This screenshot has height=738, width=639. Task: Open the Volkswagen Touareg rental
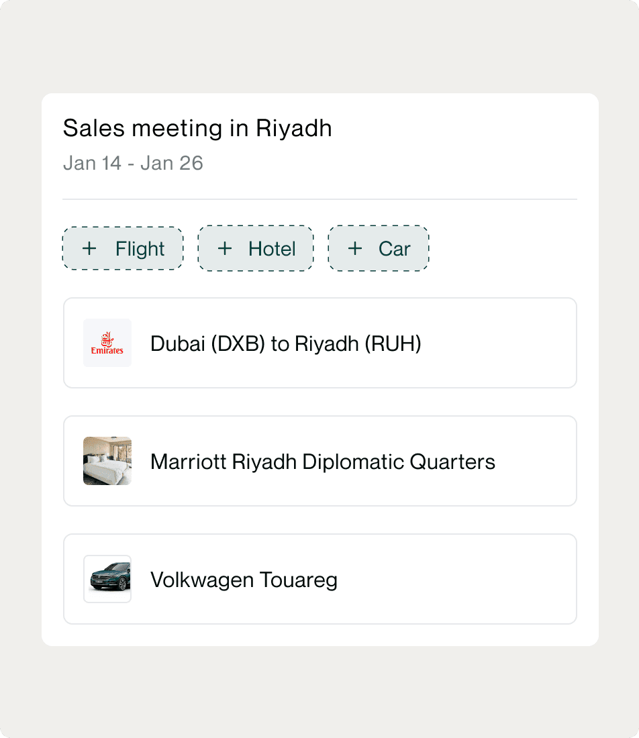pos(244,580)
